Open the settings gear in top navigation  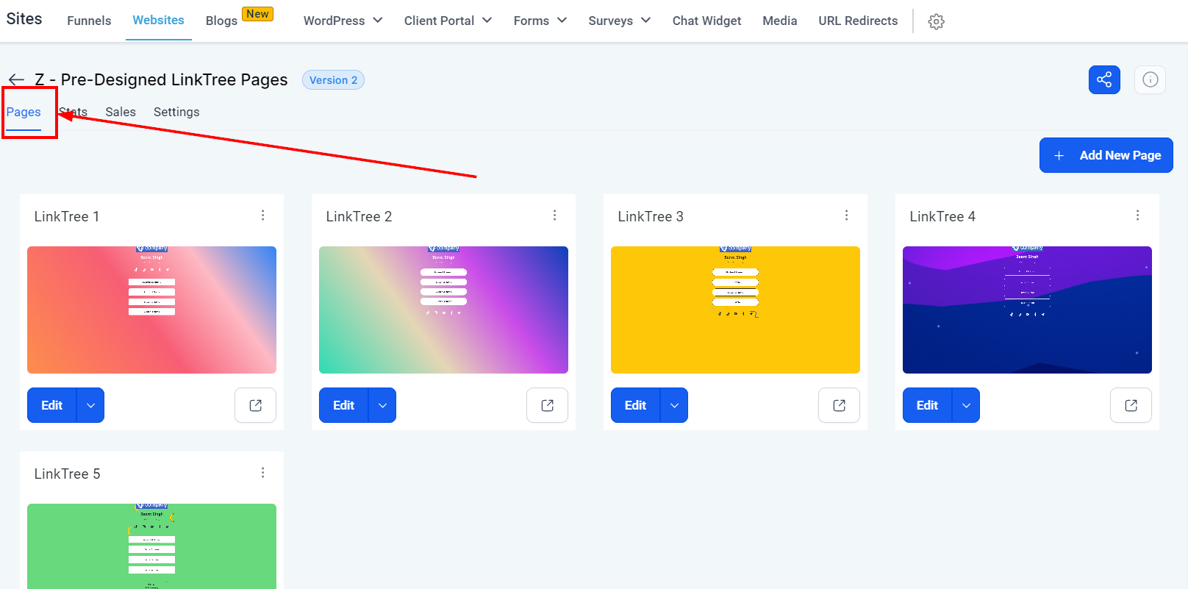(x=936, y=21)
